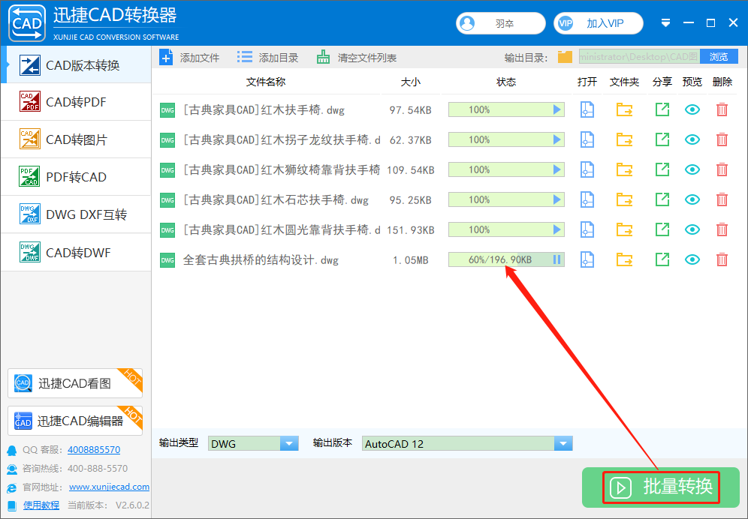Viewport: 748px width, 519px height.
Task: Start 批量转换 batch conversion
Action: pos(661,487)
